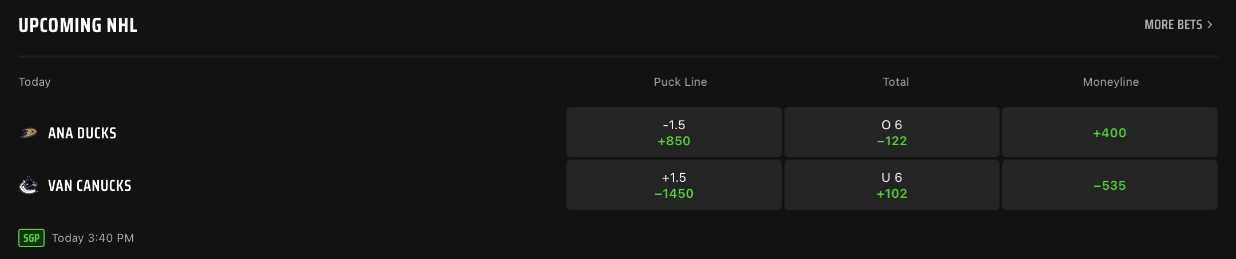Click the Puck Line column header
Image resolution: width=1236 pixels, height=259 pixels.
[680, 82]
